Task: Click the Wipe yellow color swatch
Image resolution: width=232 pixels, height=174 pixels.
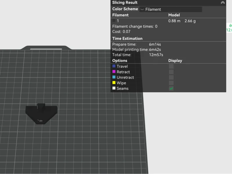Action: [114, 83]
